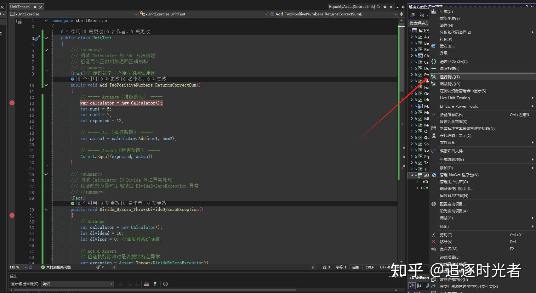Click the passed test indicator above Divide_ByZero
The width and height of the screenshot is (536, 293).
tap(72, 204)
